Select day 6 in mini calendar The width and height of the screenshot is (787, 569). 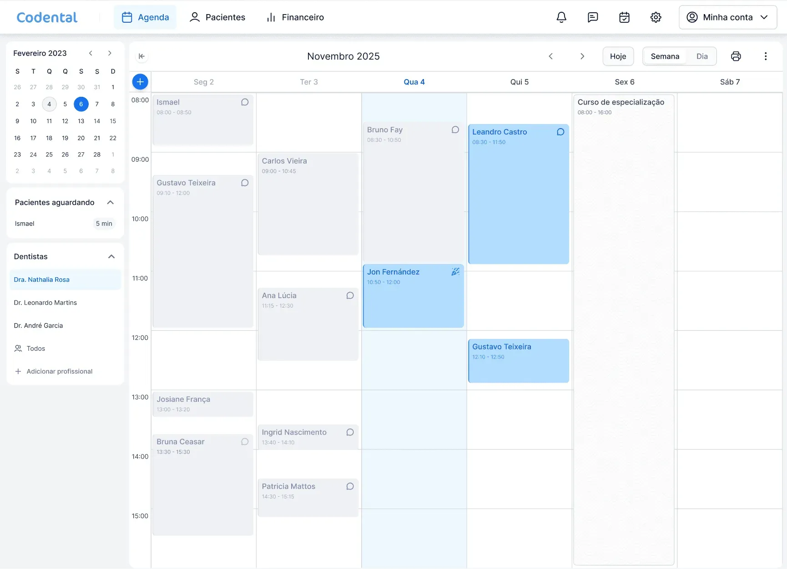(81, 104)
